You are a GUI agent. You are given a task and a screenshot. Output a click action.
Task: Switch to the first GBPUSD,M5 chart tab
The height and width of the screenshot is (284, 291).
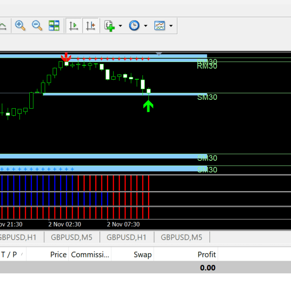72,237
